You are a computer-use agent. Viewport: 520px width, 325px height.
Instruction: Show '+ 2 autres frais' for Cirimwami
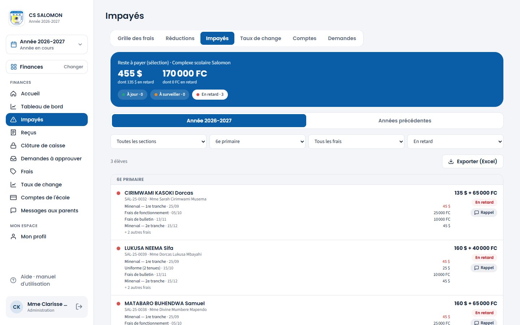pos(138,232)
